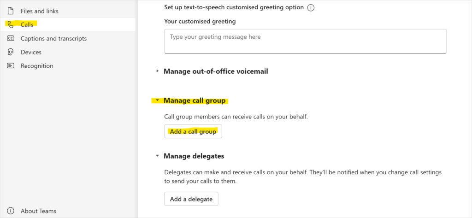Screen dimensions: 472x218
Task: Select the Calls settings section
Action: coord(68,25)
